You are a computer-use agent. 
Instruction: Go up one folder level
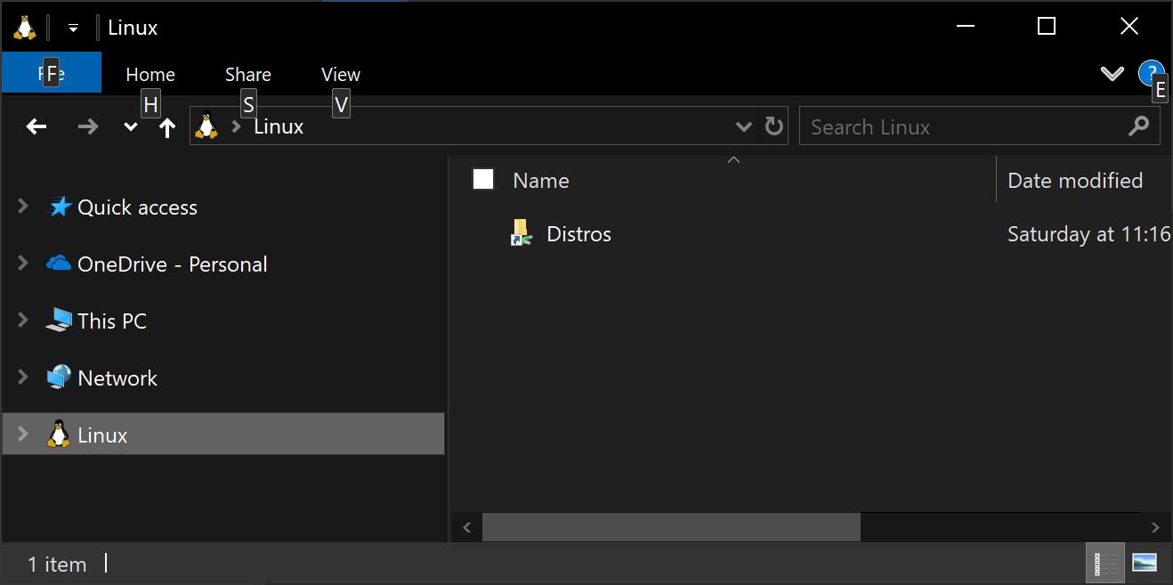(167, 128)
